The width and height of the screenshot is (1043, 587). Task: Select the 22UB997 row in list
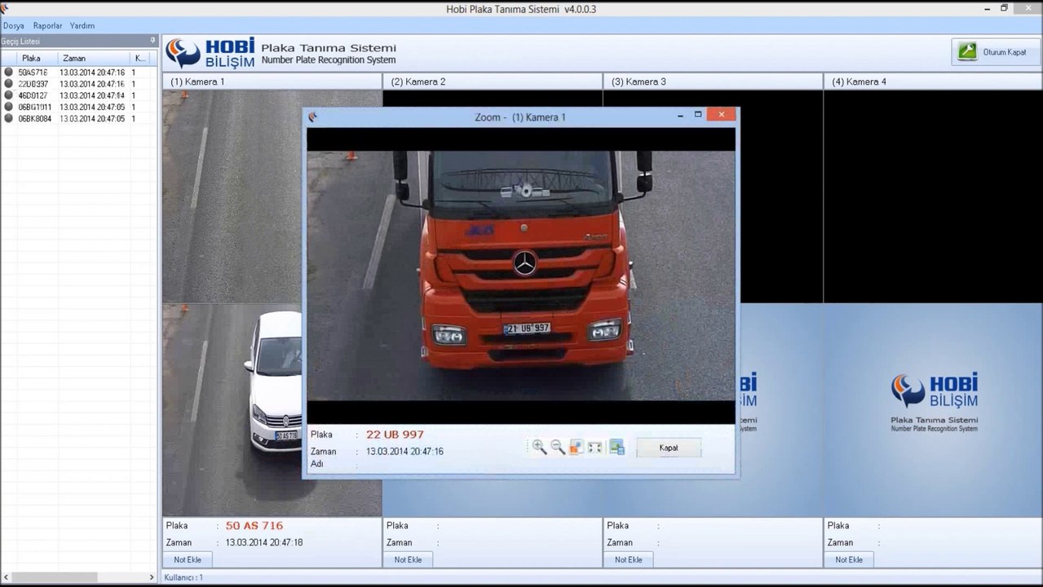[77, 84]
